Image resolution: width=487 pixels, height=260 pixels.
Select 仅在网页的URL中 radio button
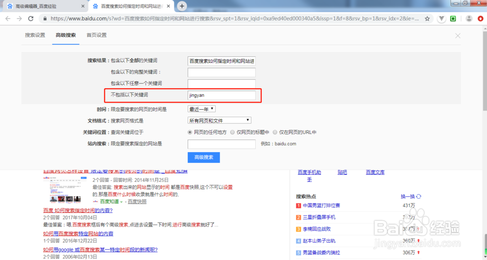click(275, 132)
